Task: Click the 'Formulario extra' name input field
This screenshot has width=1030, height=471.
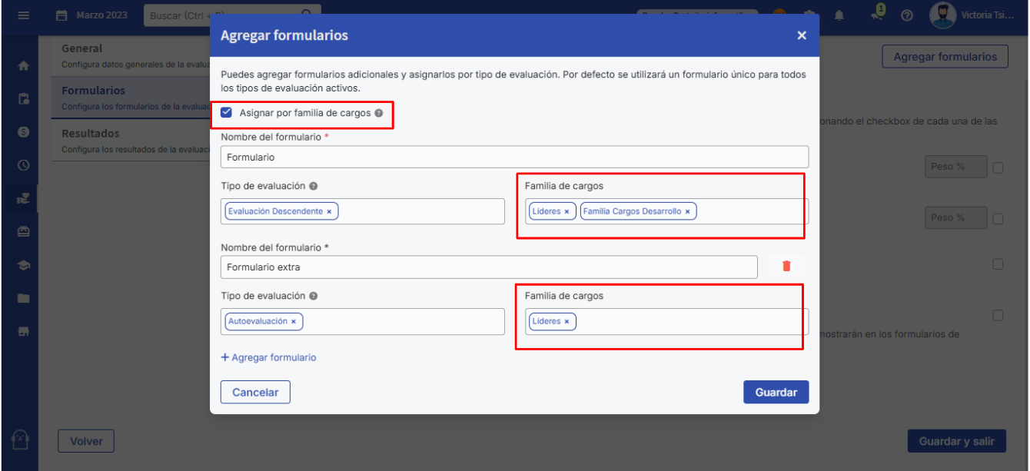Action: [x=489, y=267]
